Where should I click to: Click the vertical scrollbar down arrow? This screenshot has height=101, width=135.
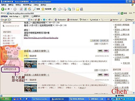(x=134, y=93)
